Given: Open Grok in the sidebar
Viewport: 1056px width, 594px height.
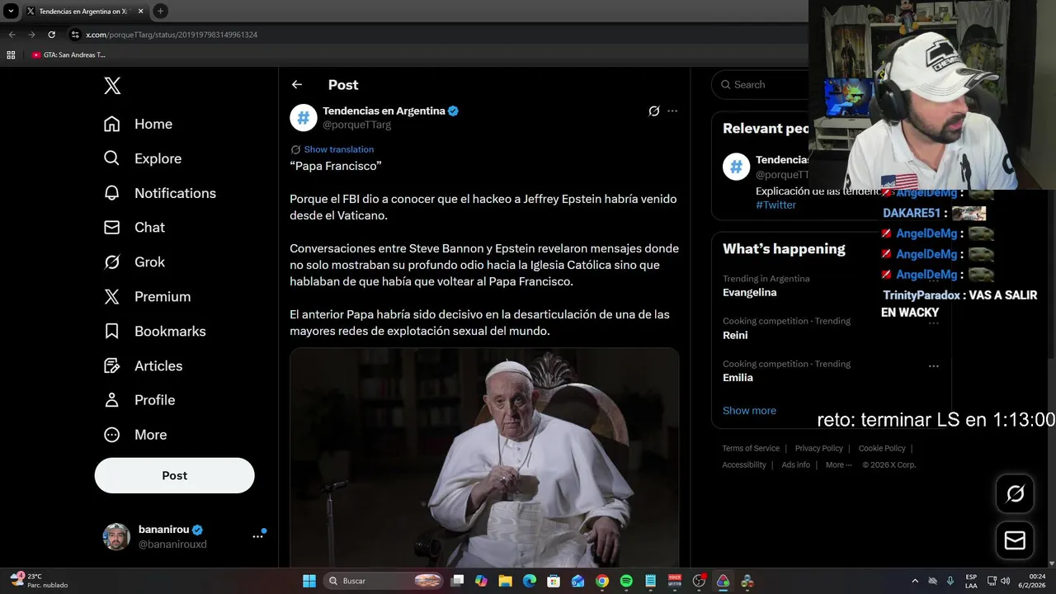Looking at the screenshot, I should (134, 262).
